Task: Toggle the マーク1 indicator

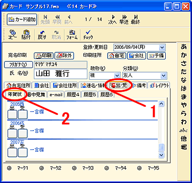Action: [x=9, y=168]
